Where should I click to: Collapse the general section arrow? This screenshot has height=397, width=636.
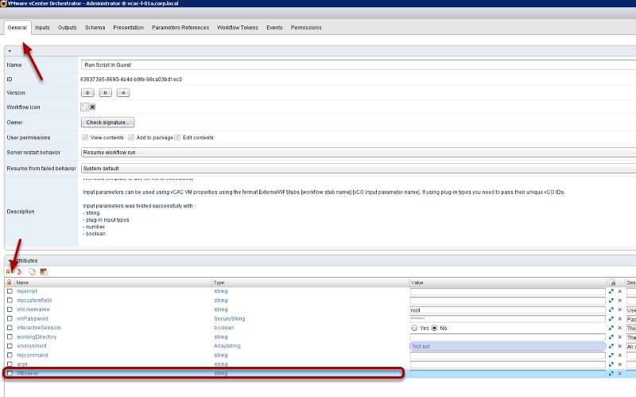(x=9, y=51)
